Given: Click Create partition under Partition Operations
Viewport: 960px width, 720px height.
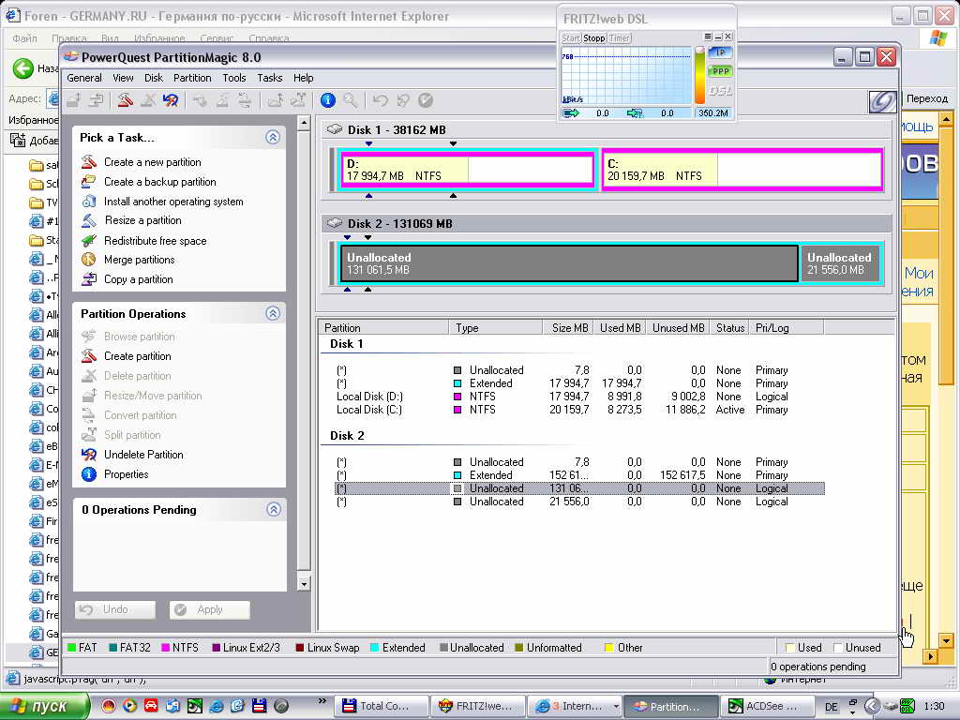Looking at the screenshot, I should [x=137, y=355].
